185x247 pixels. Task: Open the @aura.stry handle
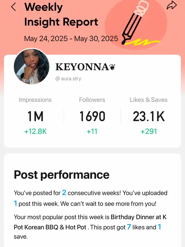tap(68, 78)
